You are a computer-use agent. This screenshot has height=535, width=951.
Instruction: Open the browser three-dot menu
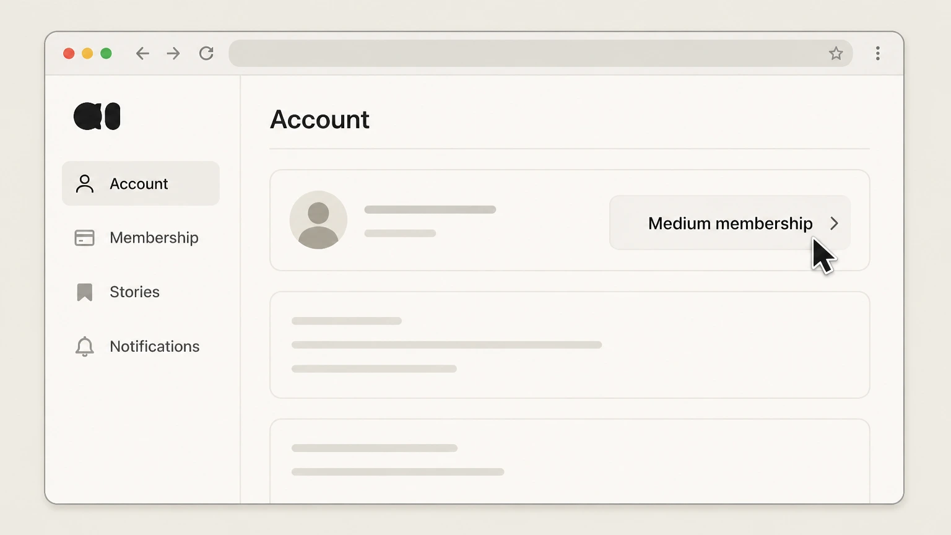point(877,53)
